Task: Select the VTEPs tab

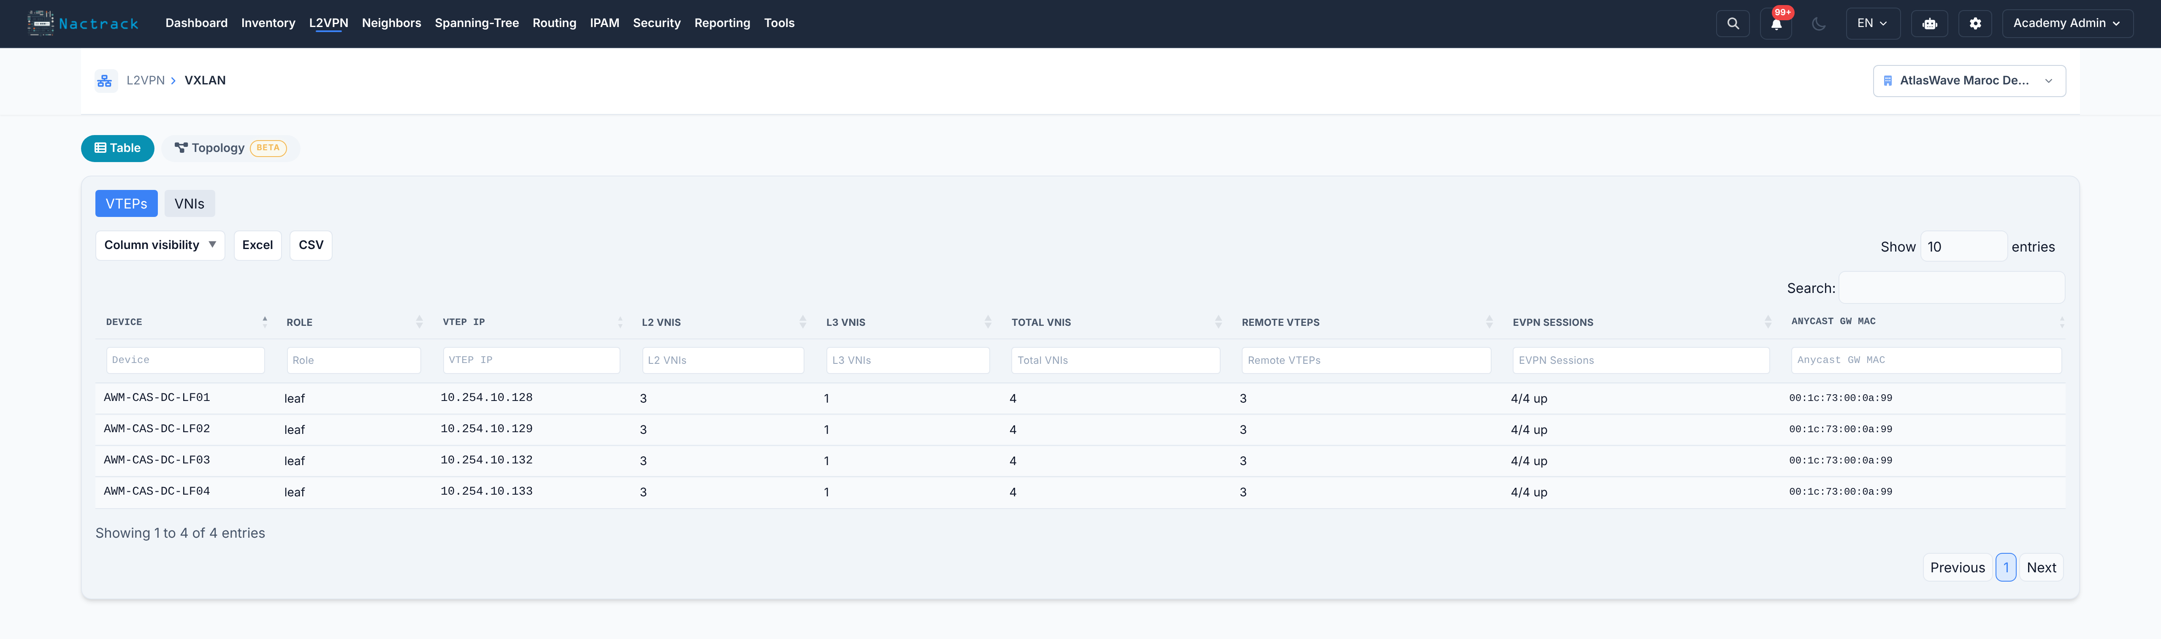Action: tap(126, 204)
